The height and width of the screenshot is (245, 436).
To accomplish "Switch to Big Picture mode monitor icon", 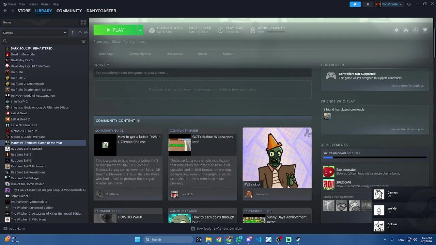I will tap(409, 4).
